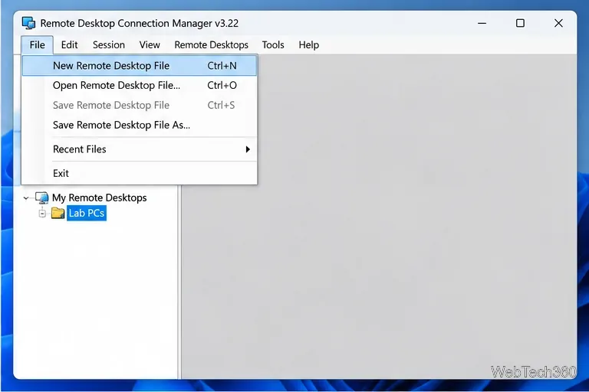Toggle the expander beside Lab PCs
The width and height of the screenshot is (589, 392).
42,214
